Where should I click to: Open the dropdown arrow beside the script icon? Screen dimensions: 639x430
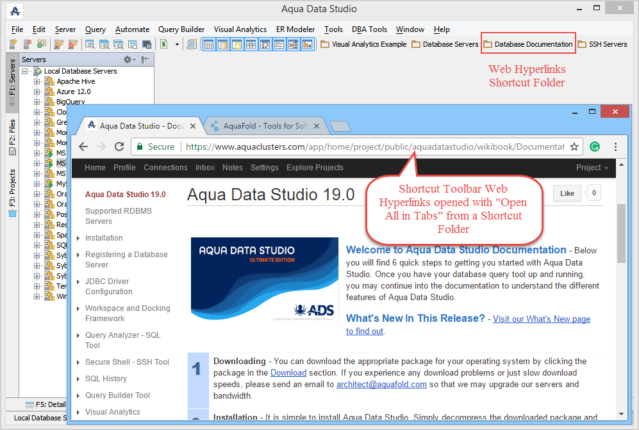point(178,44)
